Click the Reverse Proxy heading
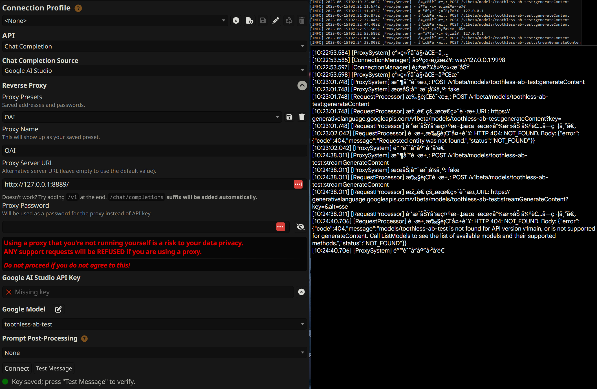This screenshot has width=597, height=389. pos(25,85)
